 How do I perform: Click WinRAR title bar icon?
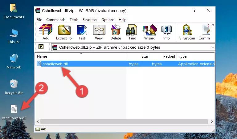(38, 10)
